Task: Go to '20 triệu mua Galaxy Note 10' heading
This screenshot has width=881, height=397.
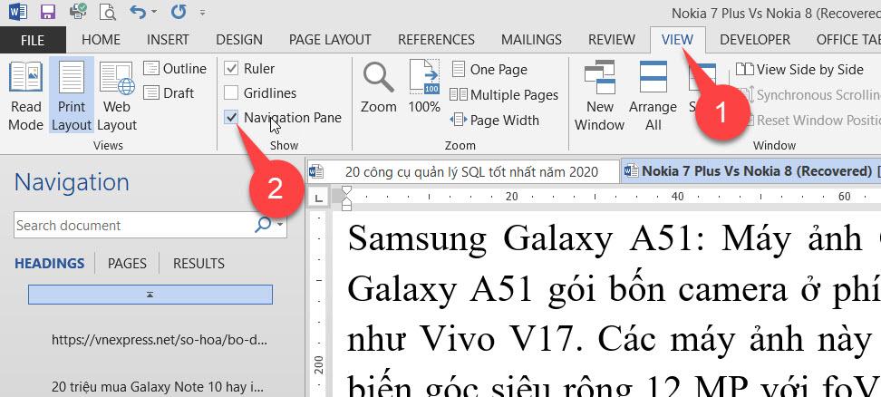Action: tap(158, 386)
